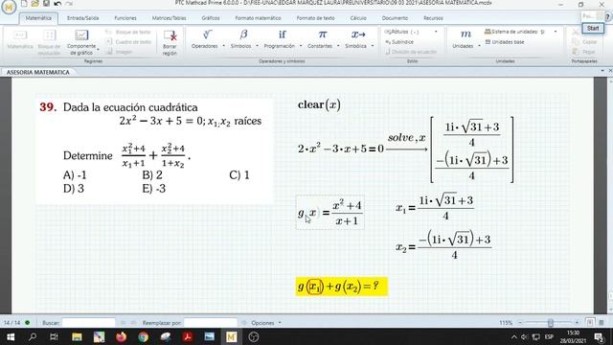Expand the Símbolos dropdown arrow
613x345 pixels.
257,46
